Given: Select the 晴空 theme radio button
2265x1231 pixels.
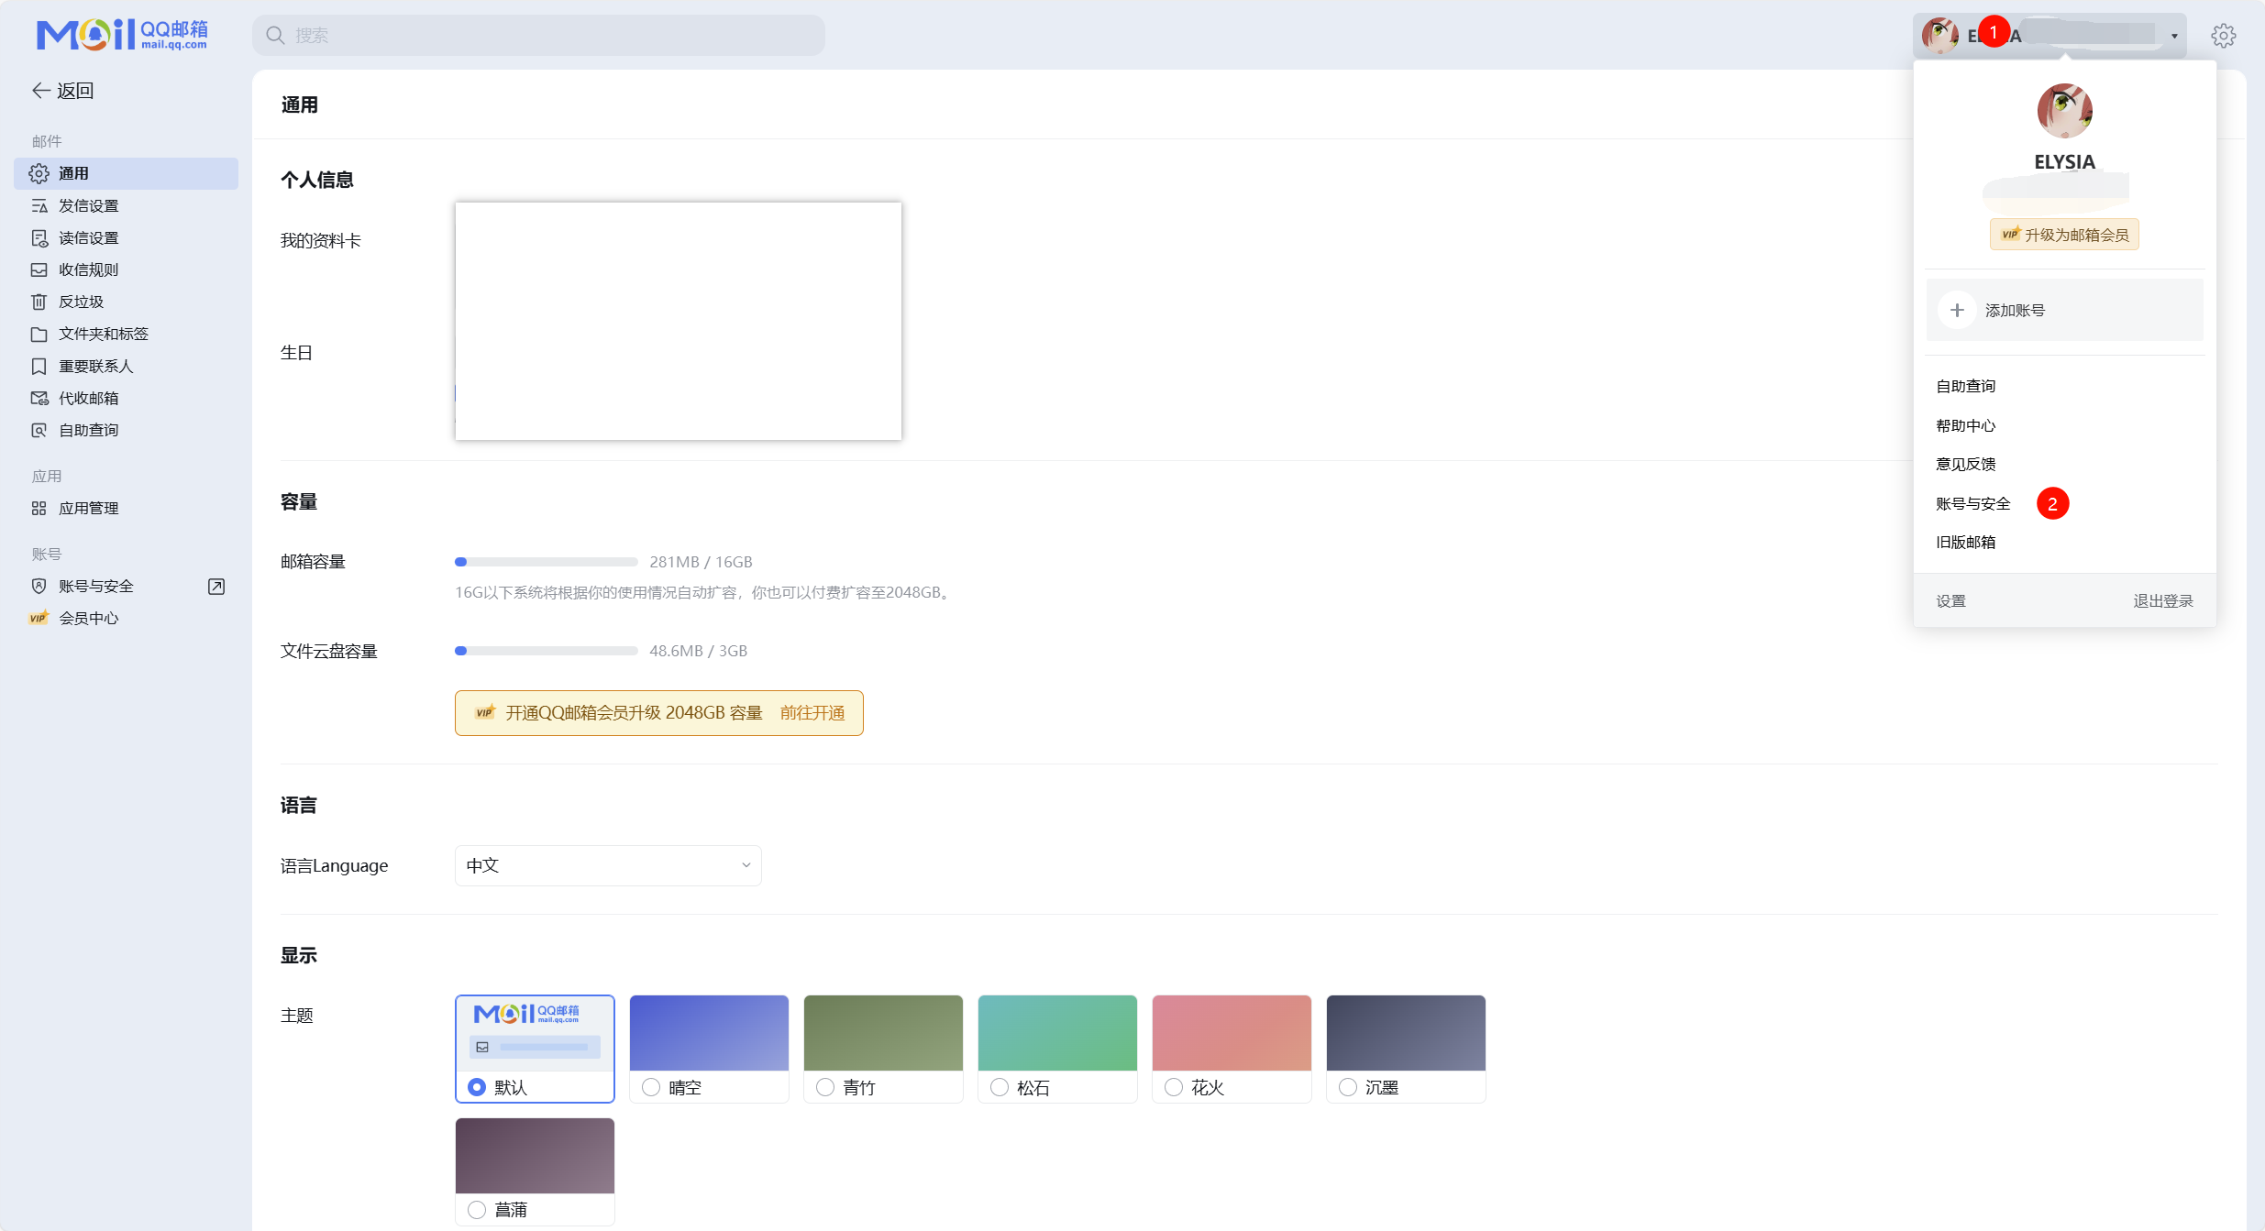Looking at the screenshot, I should tap(651, 1087).
